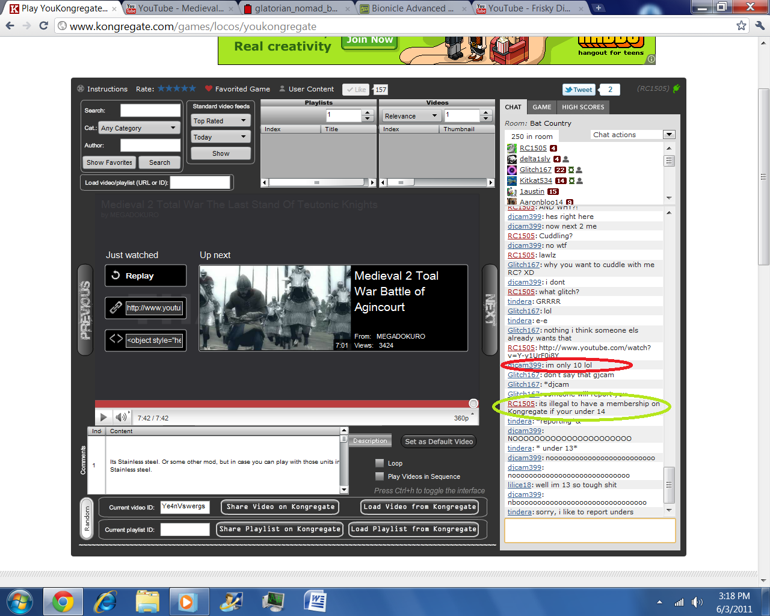The width and height of the screenshot is (770, 616).
Task: Click the Random button
Action: (x=87, y=518)
